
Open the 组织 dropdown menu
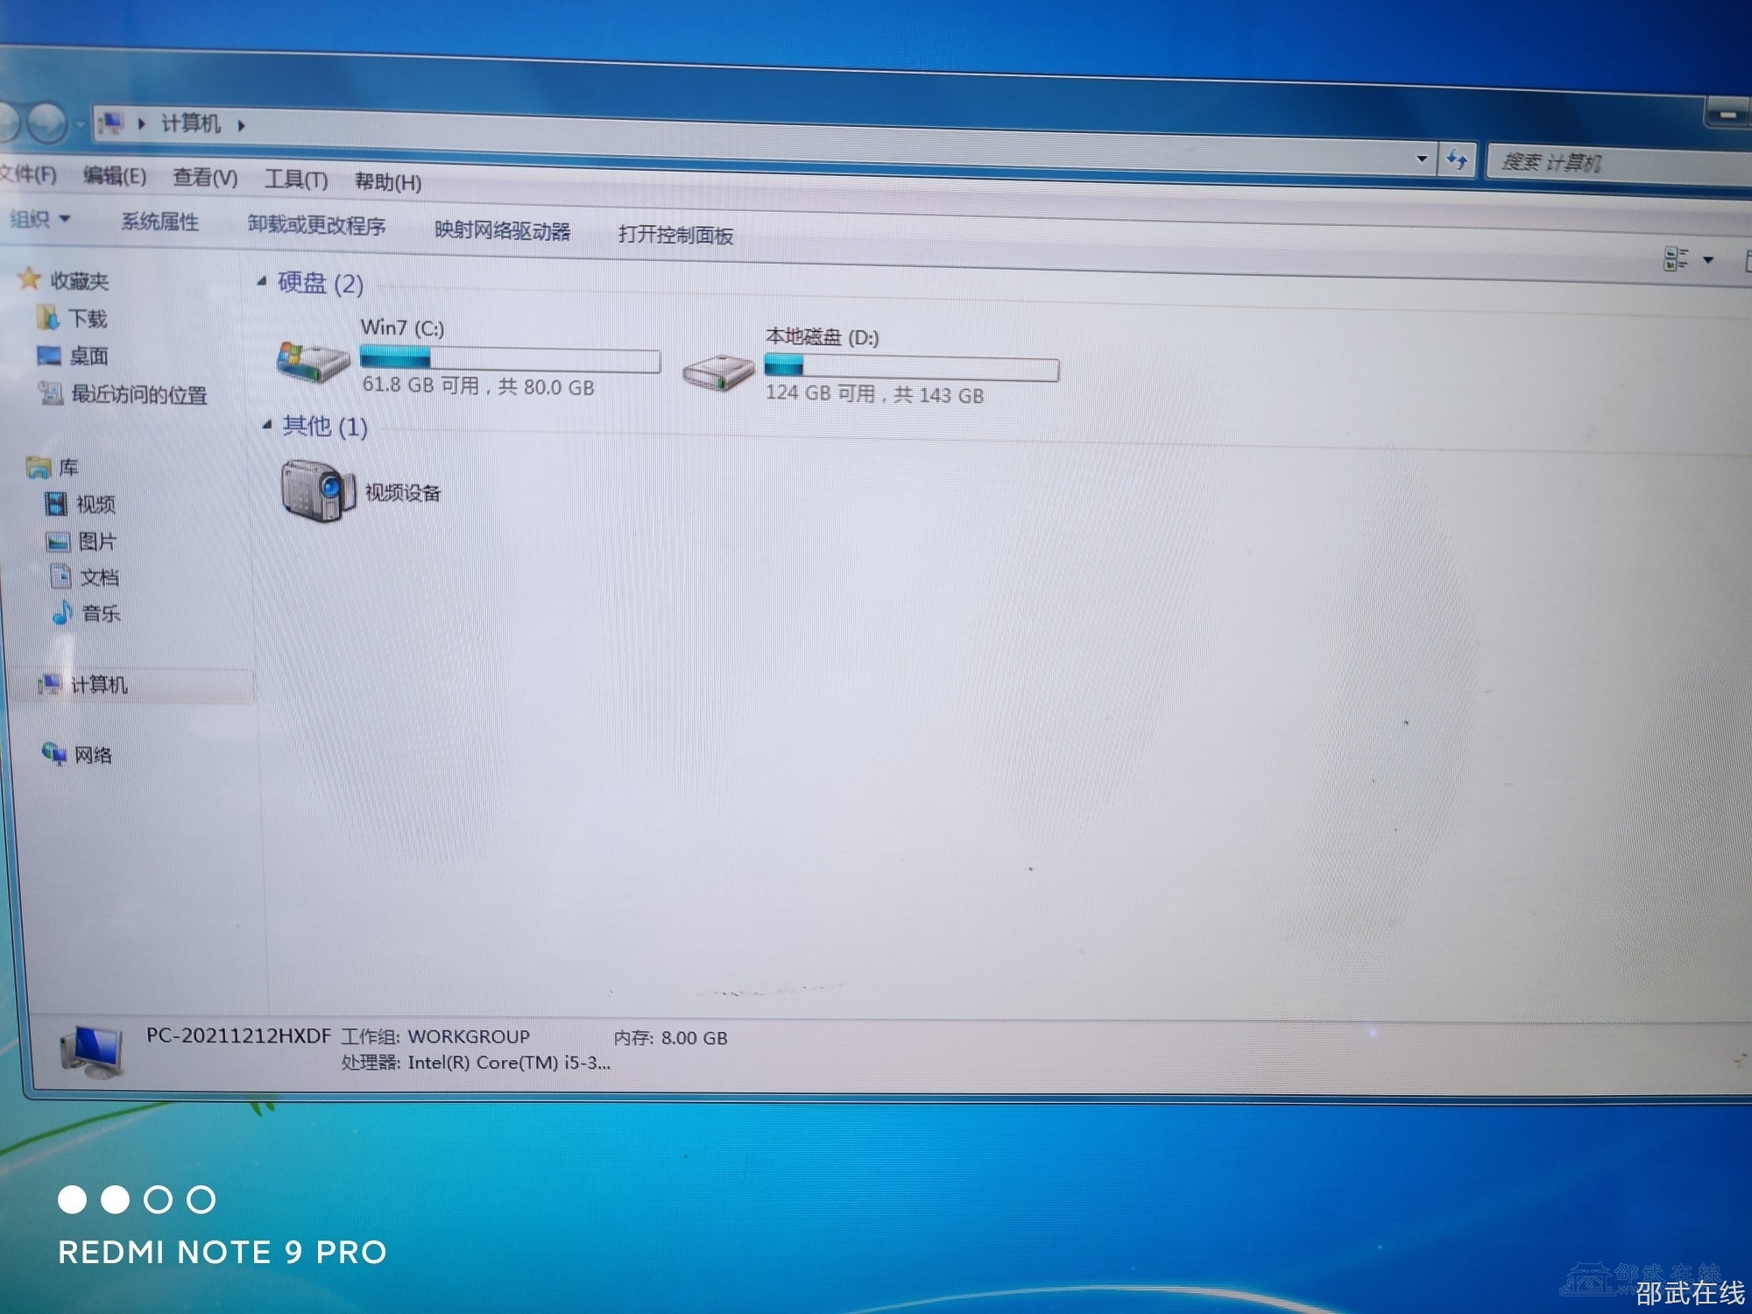39,219
